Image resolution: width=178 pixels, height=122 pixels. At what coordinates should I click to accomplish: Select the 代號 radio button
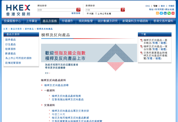(x=88, y=13)
